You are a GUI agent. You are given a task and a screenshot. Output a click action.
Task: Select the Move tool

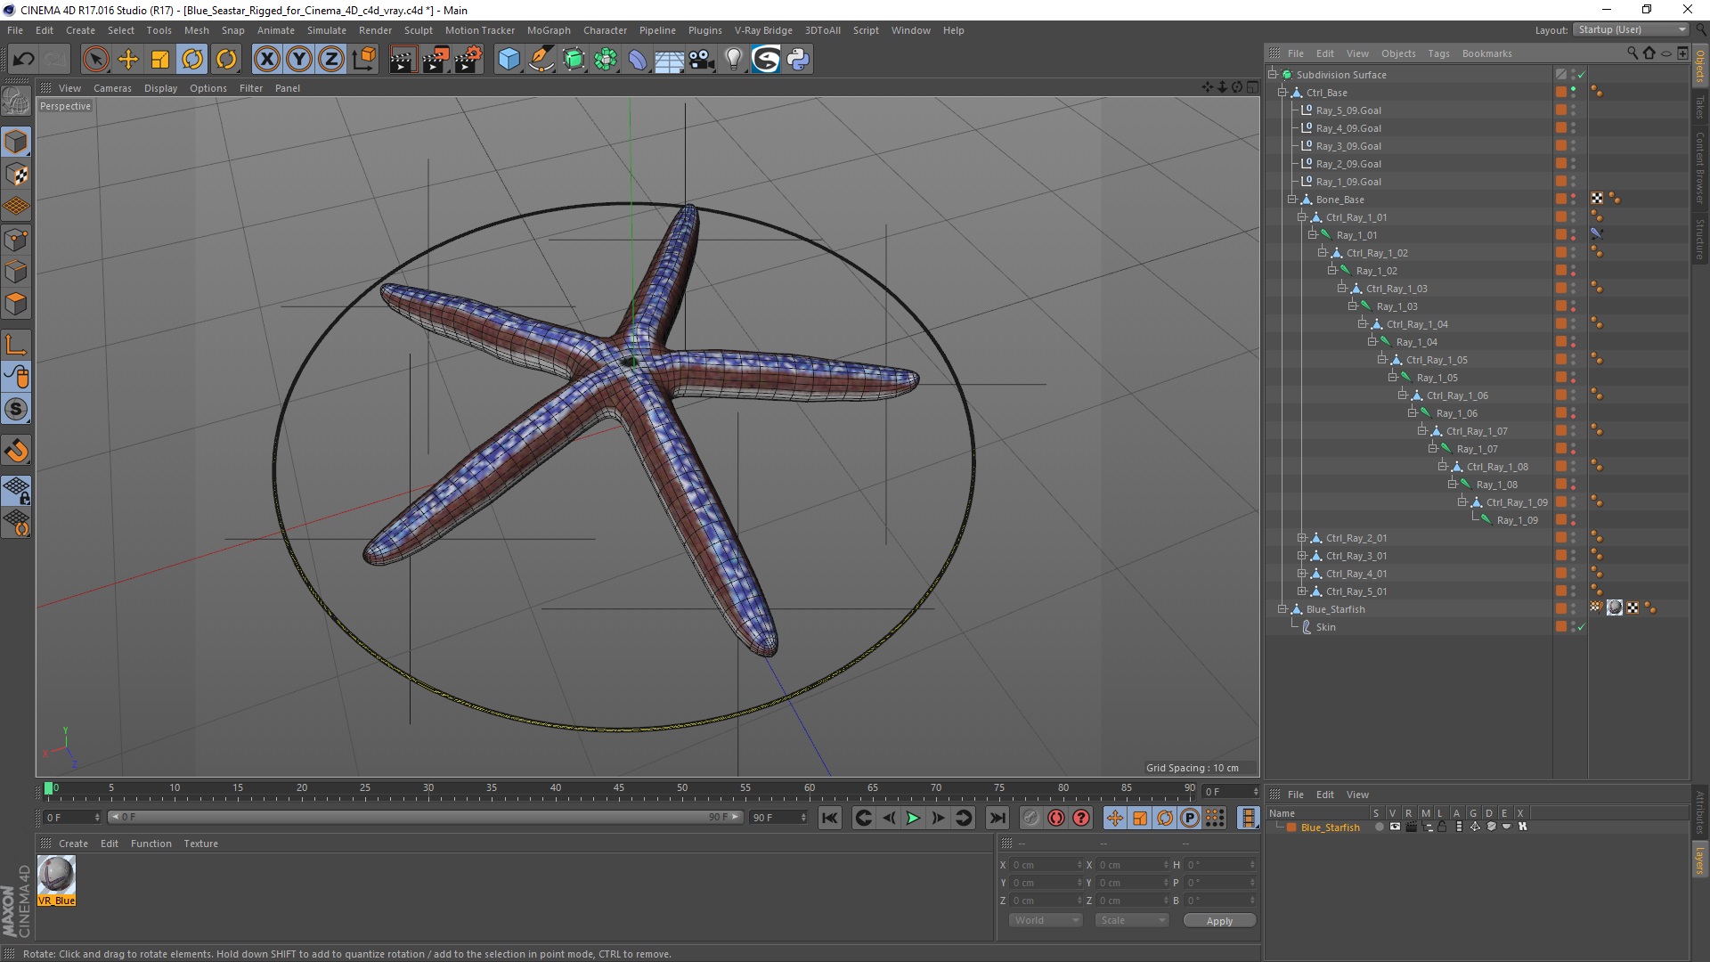[x=128, y=60]
